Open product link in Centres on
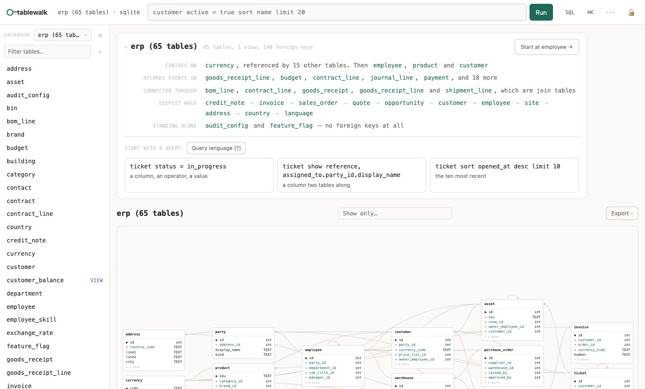Viewport: 645px width, 389px height. pos(425,65)
